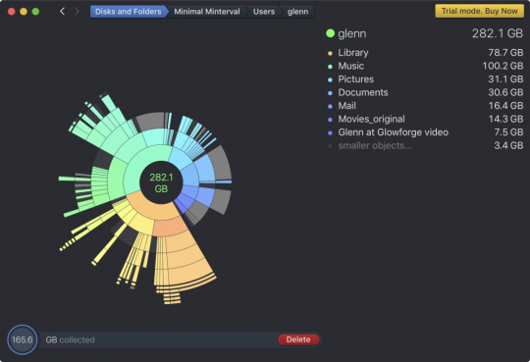
Task: Go forward with the right arrow
Action: pos(78,12)
